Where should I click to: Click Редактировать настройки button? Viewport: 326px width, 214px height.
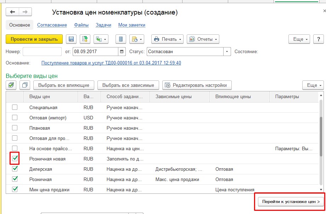point(197,85)
